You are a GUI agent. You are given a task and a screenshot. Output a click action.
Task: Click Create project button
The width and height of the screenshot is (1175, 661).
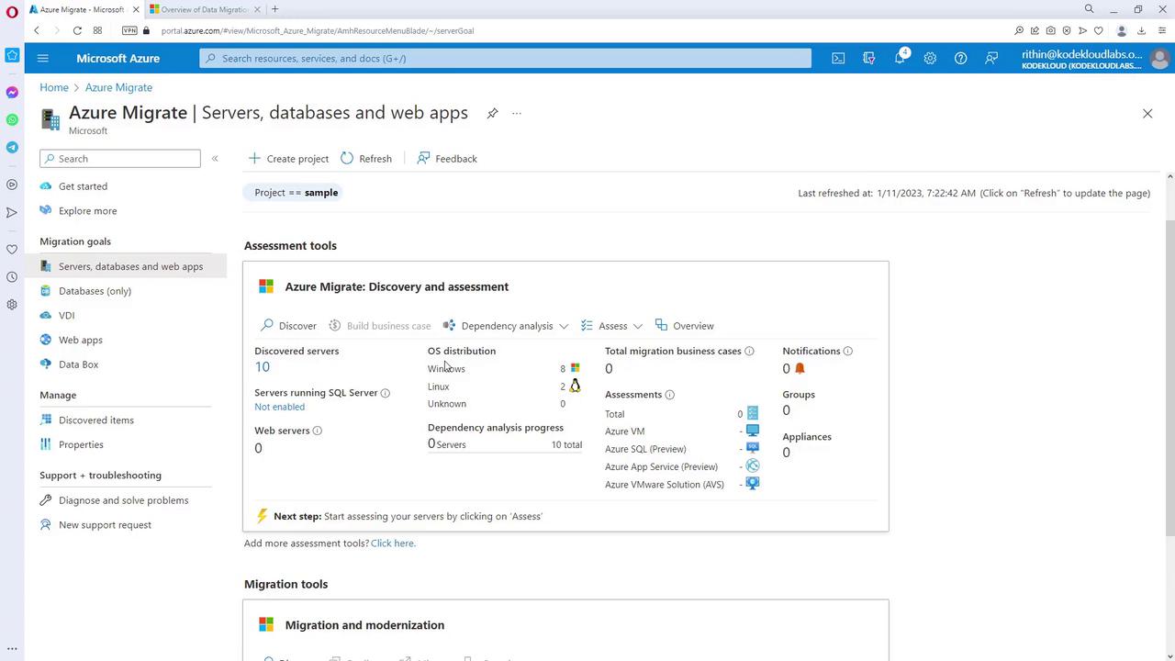tap(288, 159)
